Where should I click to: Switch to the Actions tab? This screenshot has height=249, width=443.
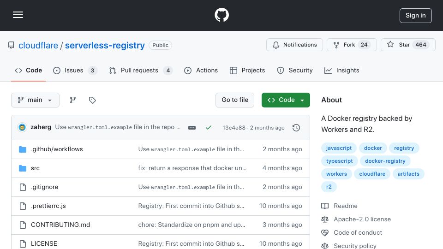click(x=201, y=70)
